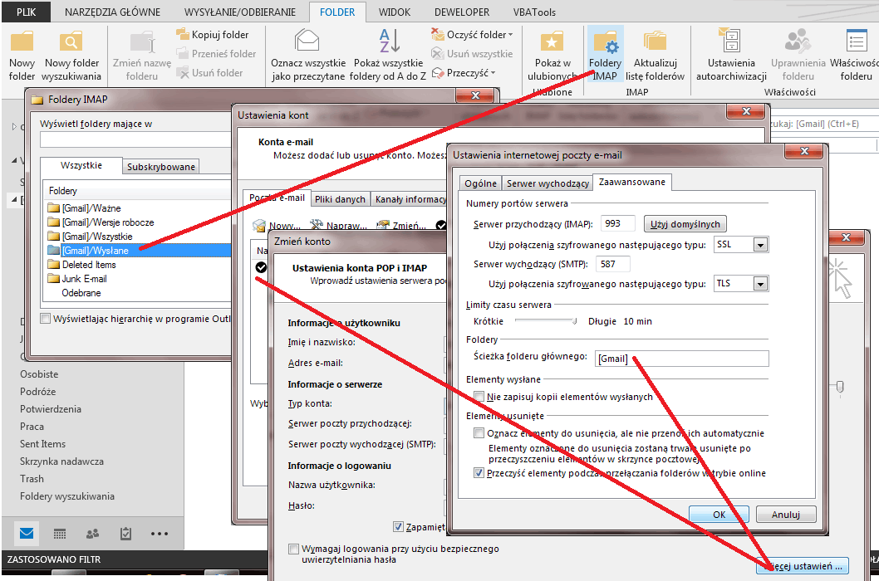Click the Anuluj button

786,515
